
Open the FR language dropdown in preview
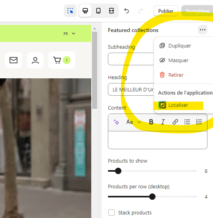click(69, 34)
